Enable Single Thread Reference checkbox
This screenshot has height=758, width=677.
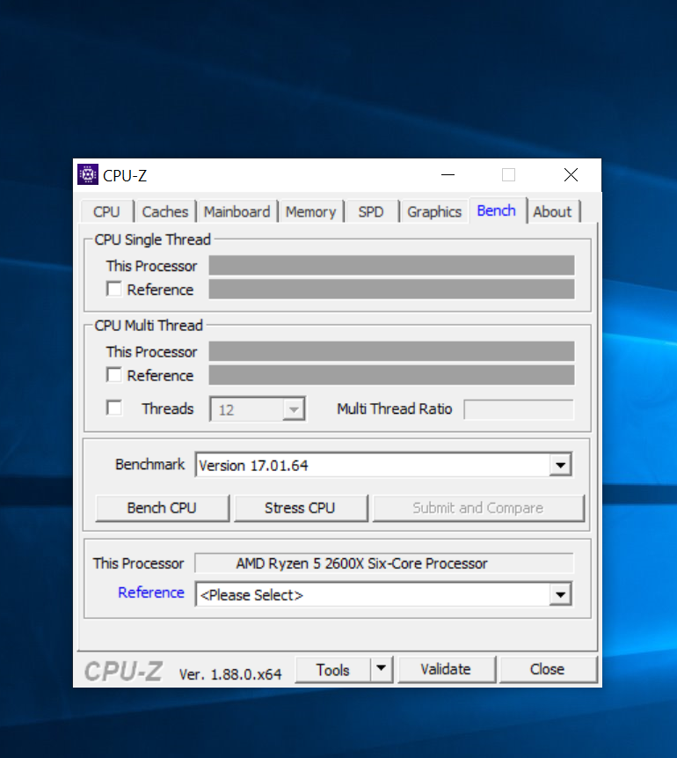click(x=114, y=289)
